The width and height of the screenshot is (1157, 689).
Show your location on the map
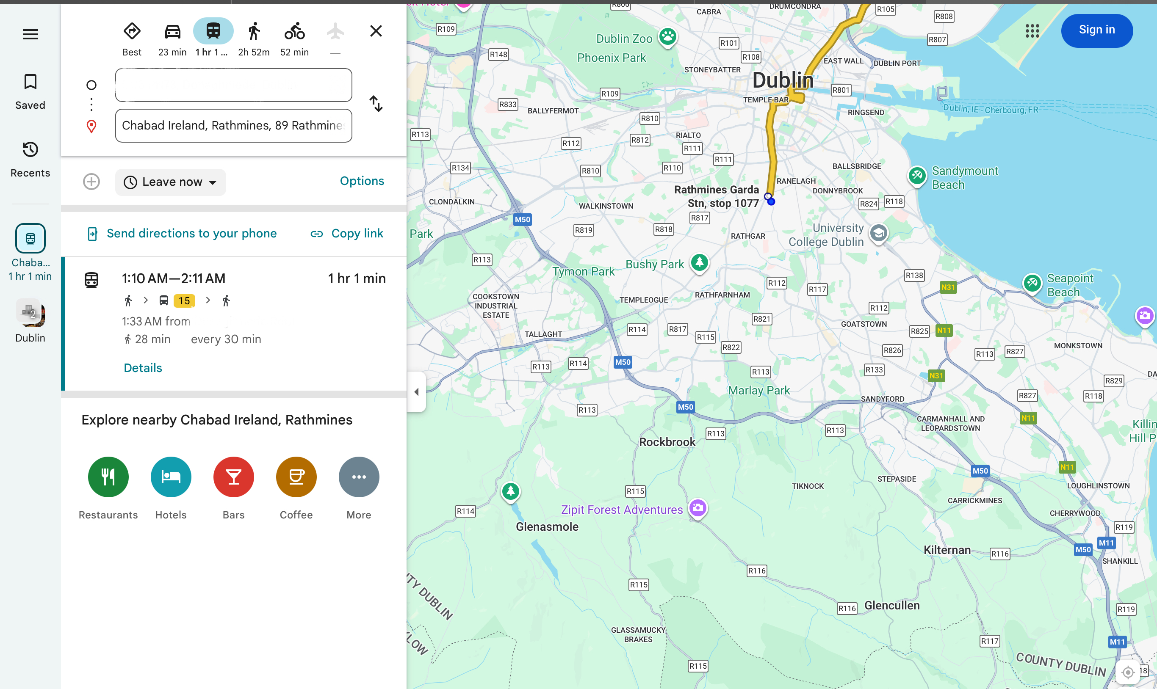point(1128,672)
